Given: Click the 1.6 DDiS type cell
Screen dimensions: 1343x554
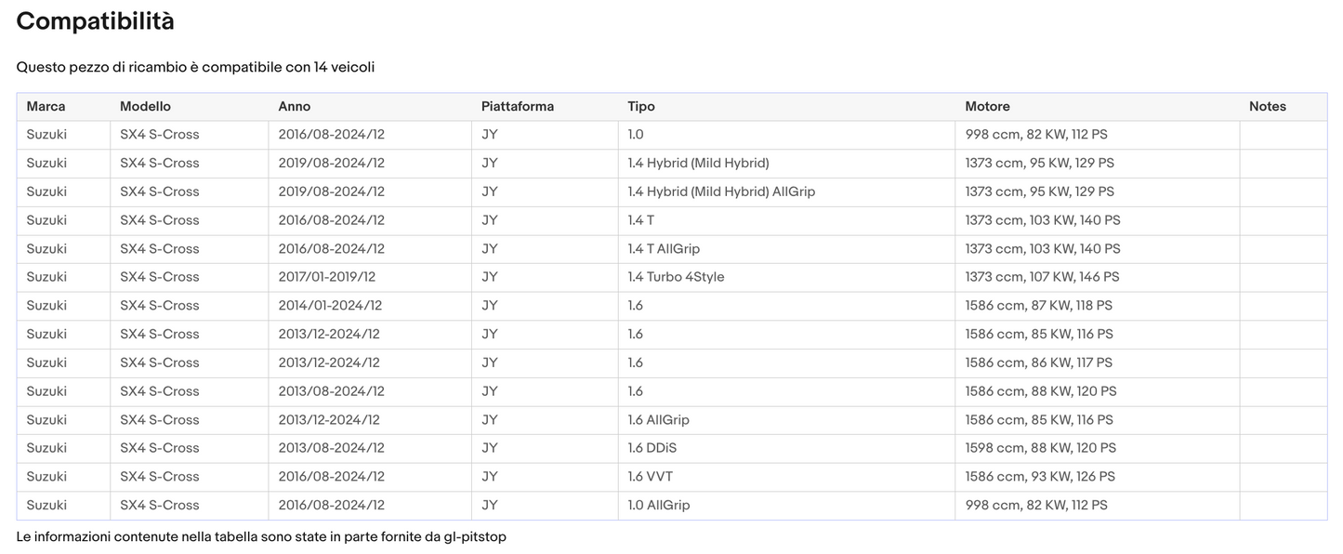Looking at the screenshot, I should coord(652,448).
